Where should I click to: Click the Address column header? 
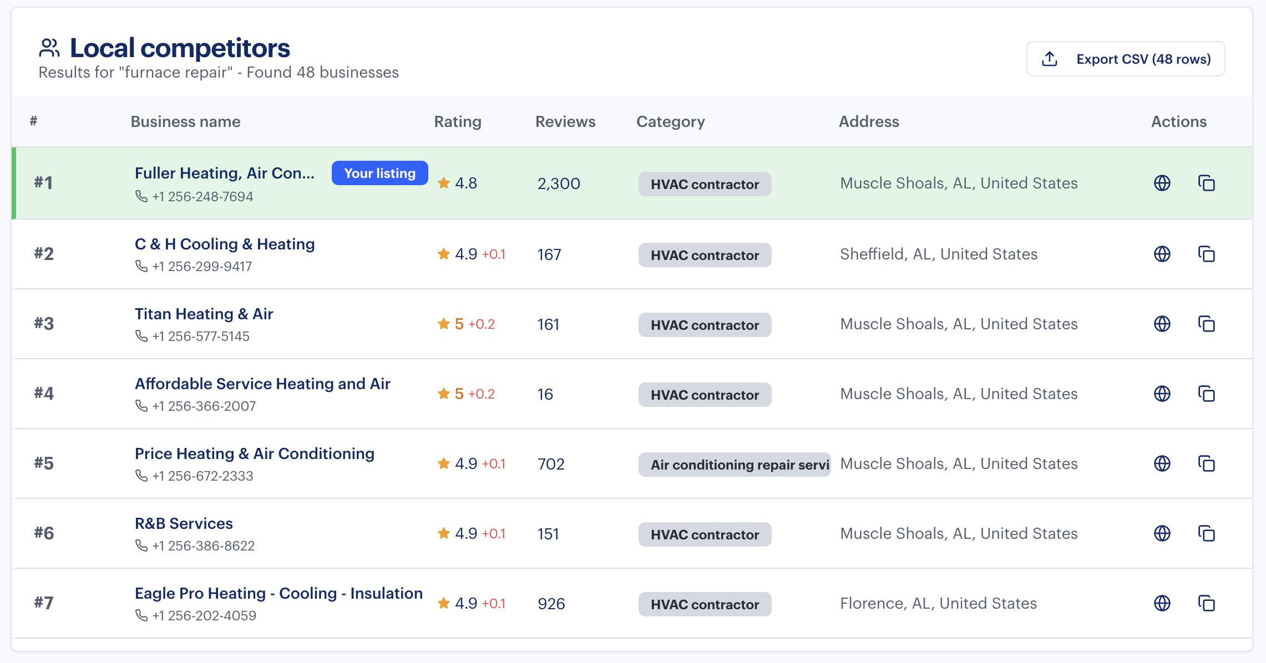(869, 121)
